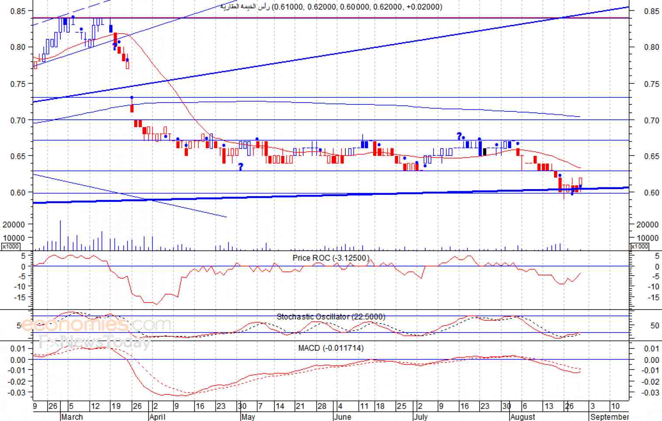Screen dimensions: 662x421
Task: Select -0.03 on the left MACD axis
Action: pos(16,392)
